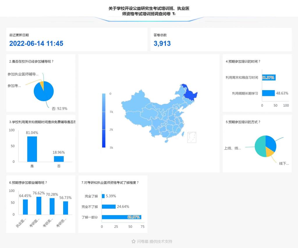Click the 81.04% bar labeled 是

coord(32,149)
